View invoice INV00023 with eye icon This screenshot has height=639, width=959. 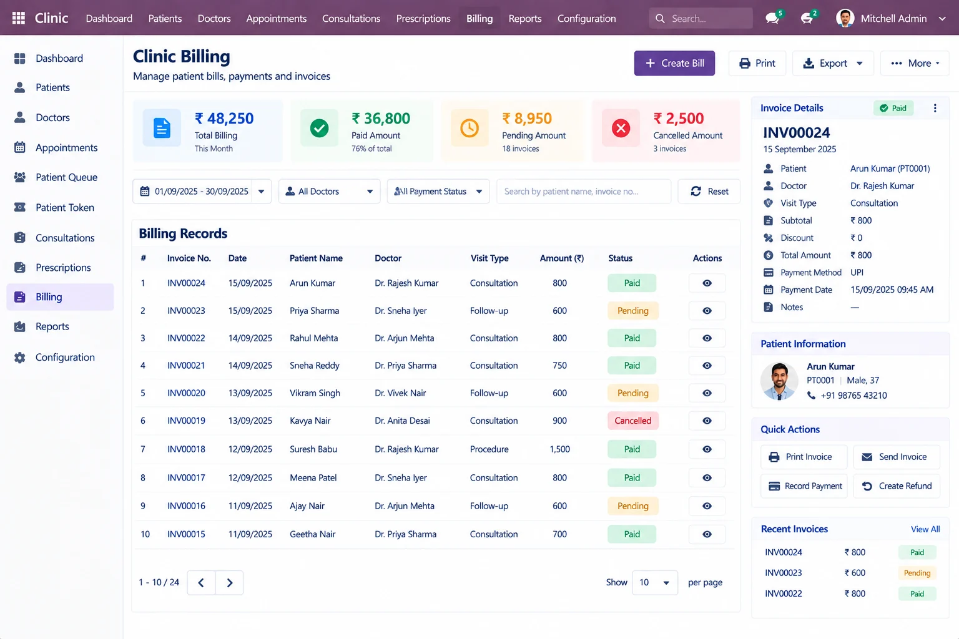pyautogui.click(x=707, y=311)
